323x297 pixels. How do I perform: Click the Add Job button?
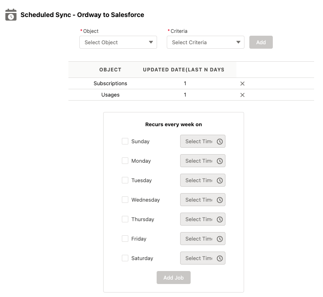click(x=174, y=278)
